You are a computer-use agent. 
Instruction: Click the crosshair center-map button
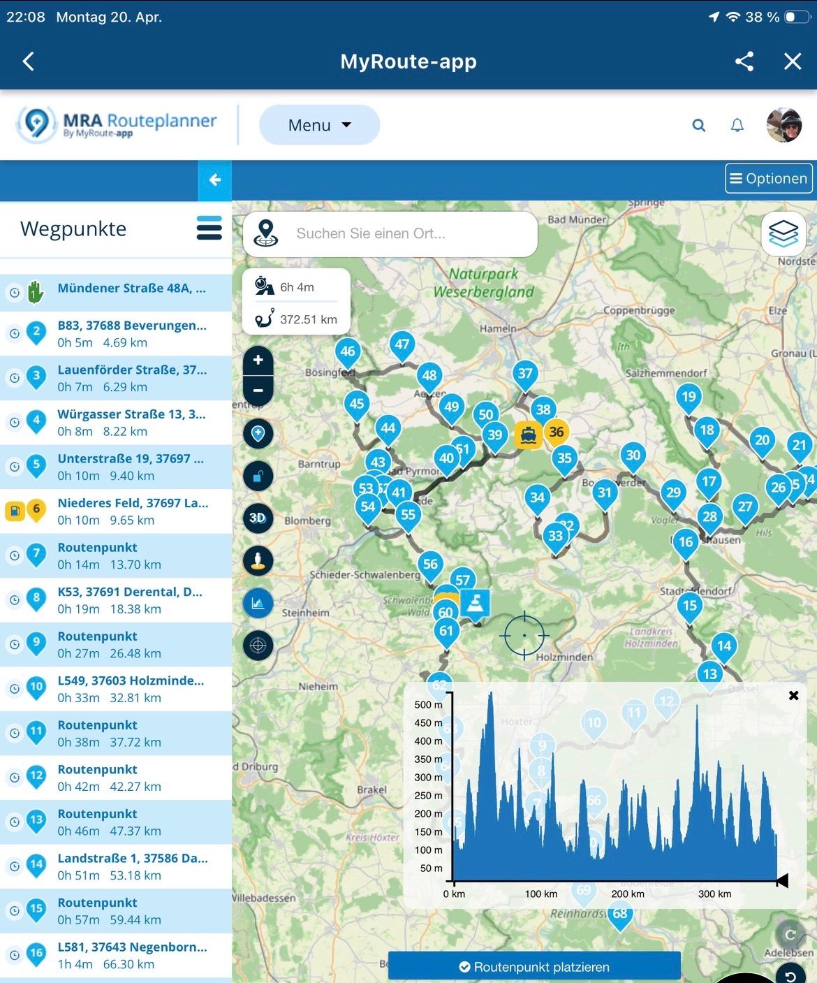258,645
